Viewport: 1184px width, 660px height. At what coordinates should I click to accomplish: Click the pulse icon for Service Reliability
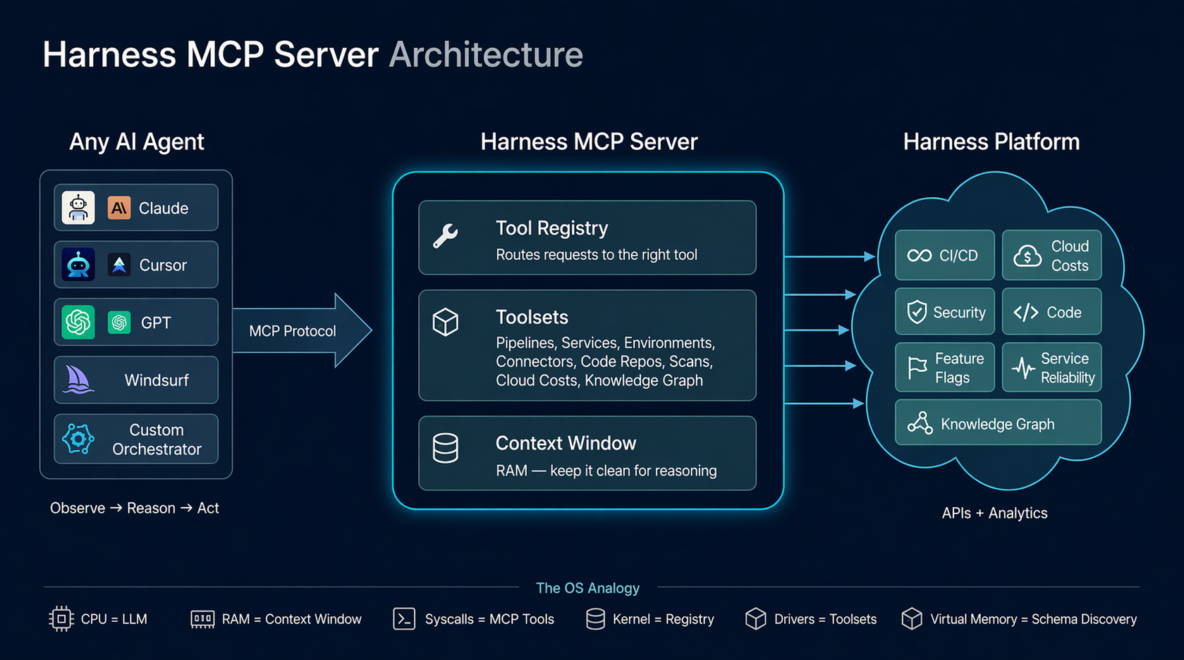point(1023,368)
